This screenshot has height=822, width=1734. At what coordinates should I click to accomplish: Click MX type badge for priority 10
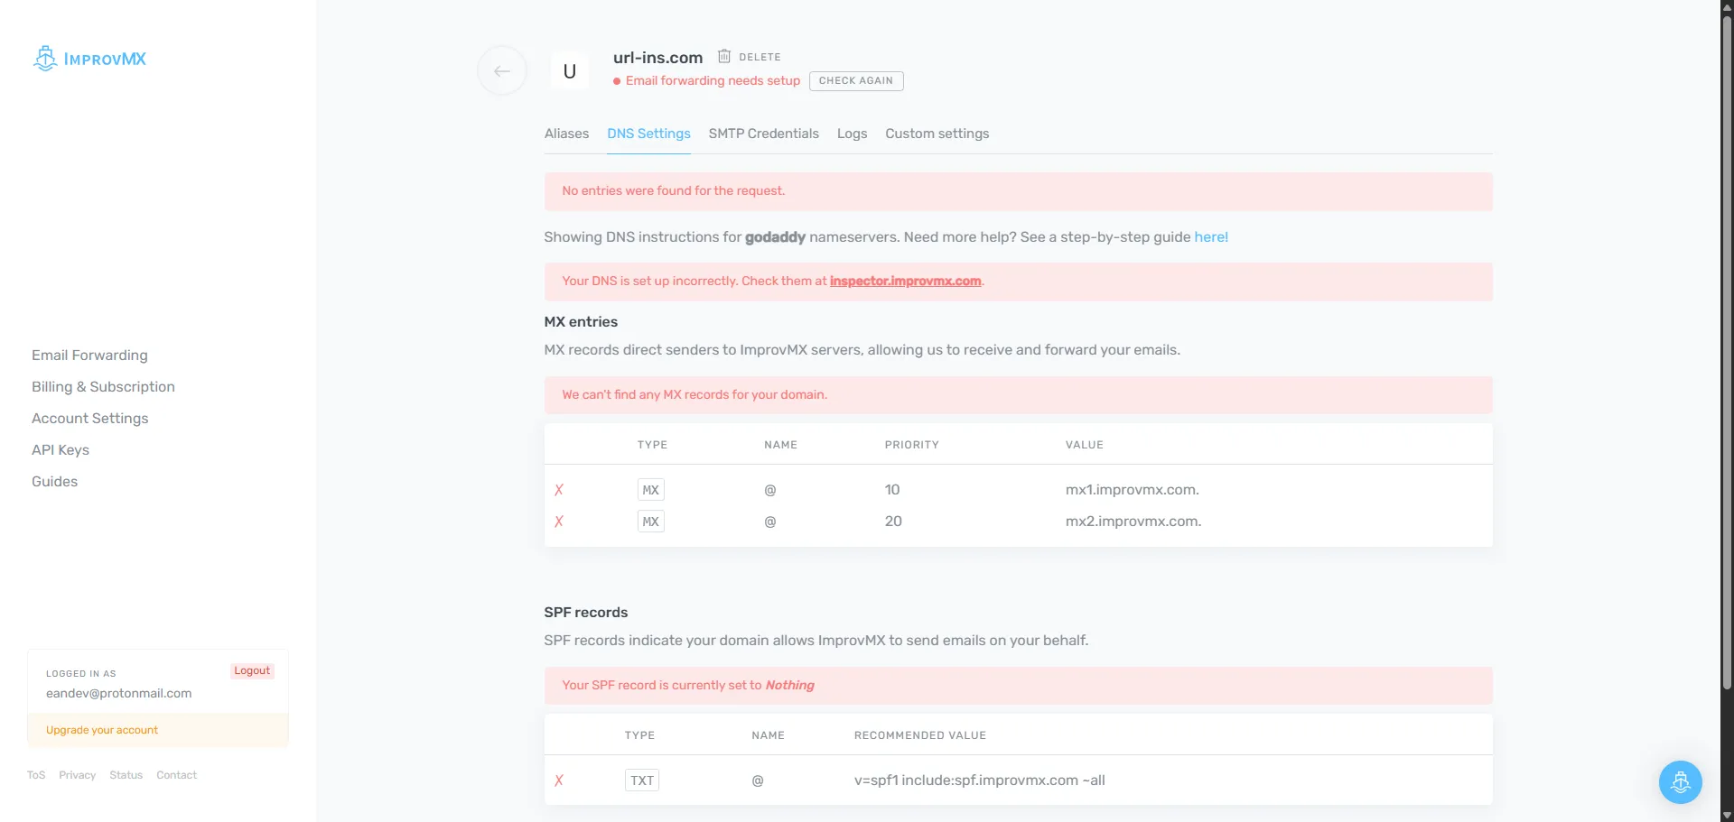[650, 490]
